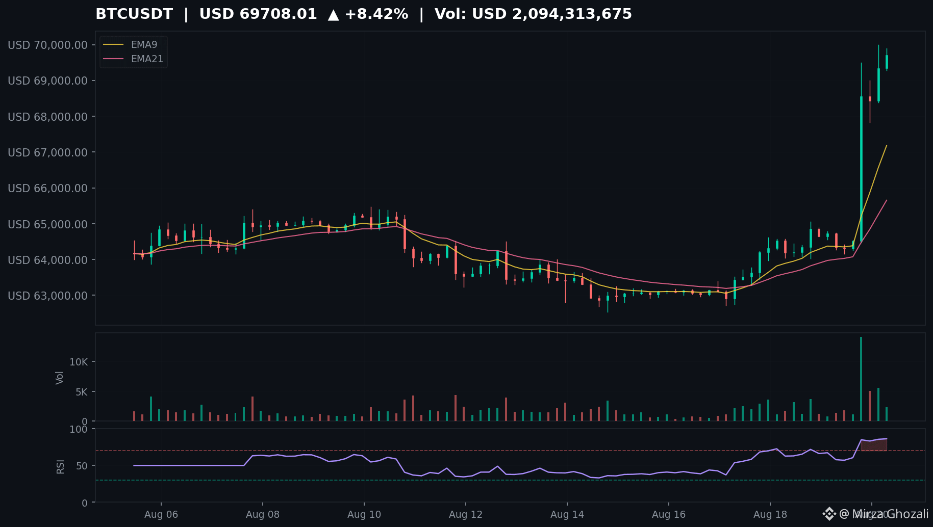Click the Aug 08 date label
The width and height of the screenshot is (933, 527).
[x=263, y=514]
